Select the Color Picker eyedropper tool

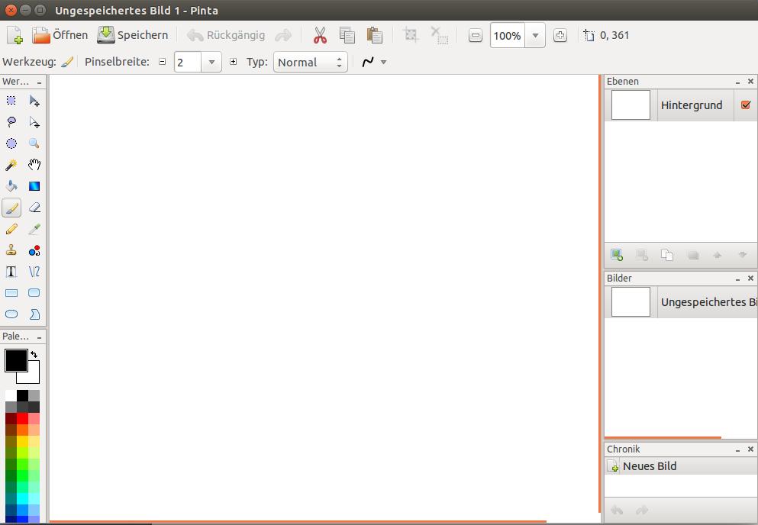[34, 229]
